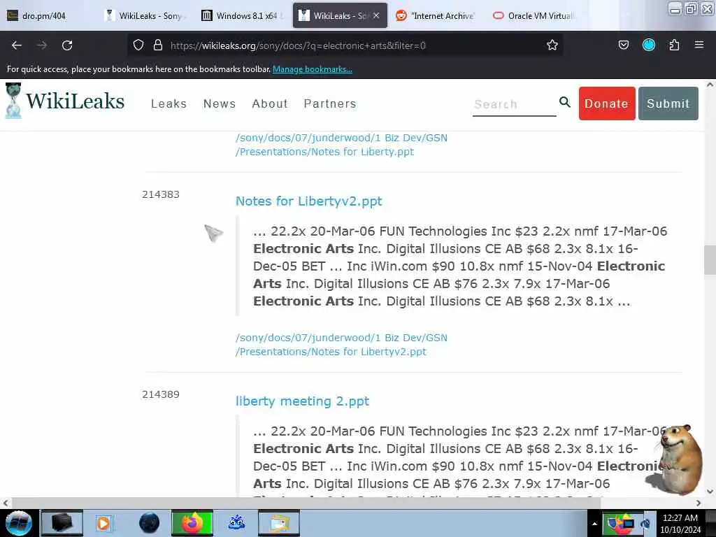716x537 pixels.
Task: Open the folder window taskbar icon
Action: point(278,523)
